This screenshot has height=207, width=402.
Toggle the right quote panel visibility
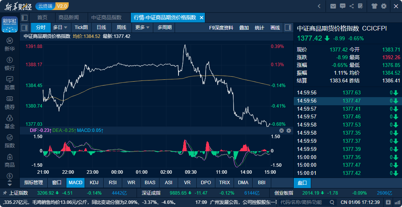click(288, 27)
